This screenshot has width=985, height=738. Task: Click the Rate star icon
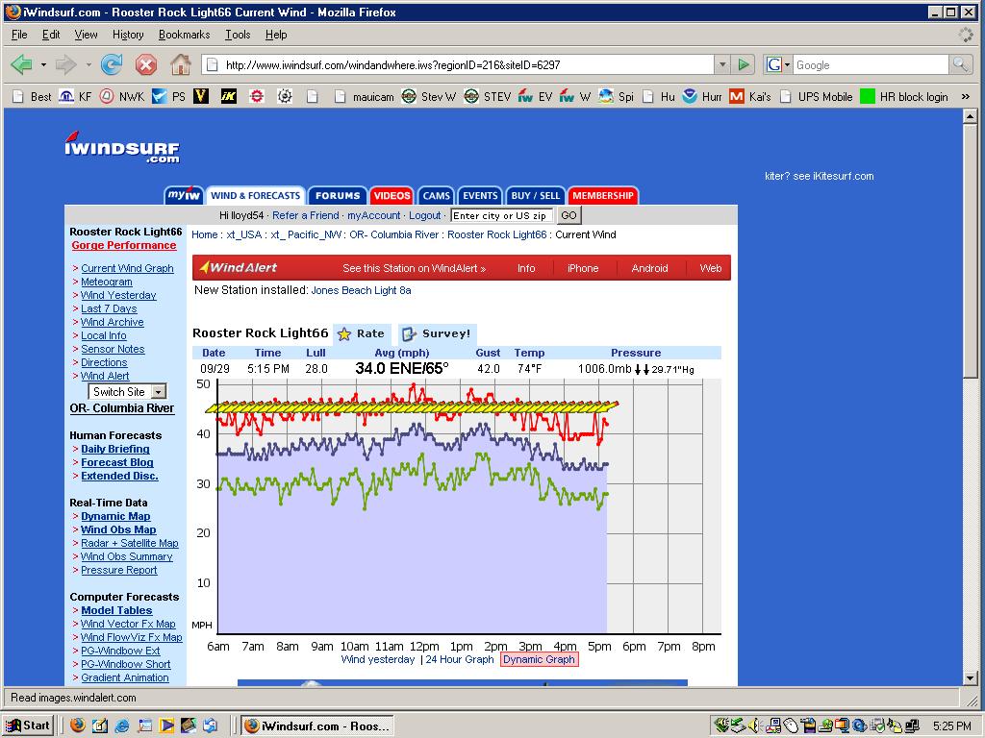click(344, 333)
